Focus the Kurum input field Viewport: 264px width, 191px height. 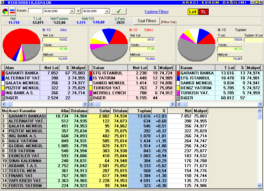[35, 11]
